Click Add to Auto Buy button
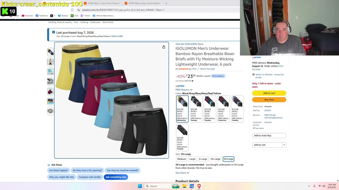 tap(269, 136)
